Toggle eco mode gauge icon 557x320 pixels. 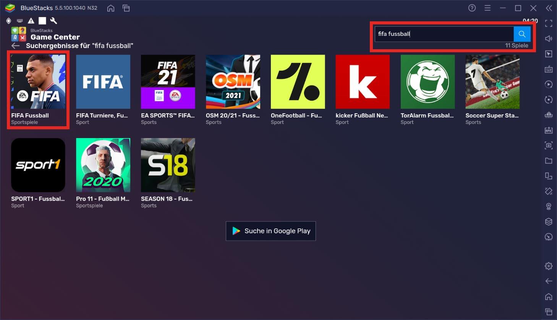pos(549,237)
